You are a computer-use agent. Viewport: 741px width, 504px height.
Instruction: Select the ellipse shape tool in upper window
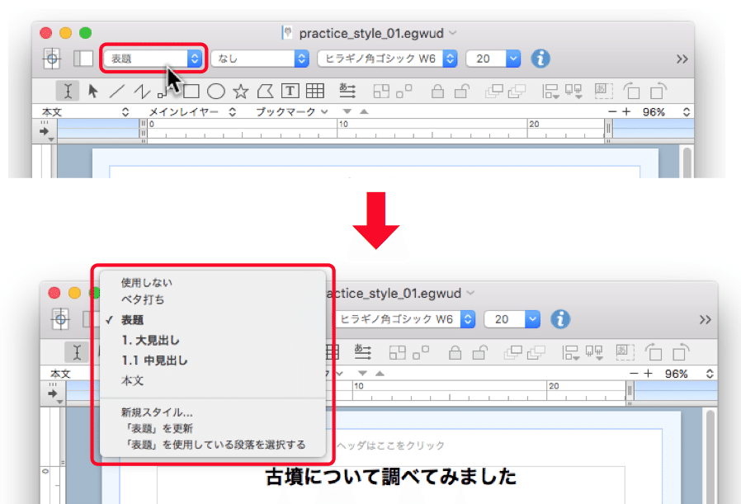click(x=216, y=92)
